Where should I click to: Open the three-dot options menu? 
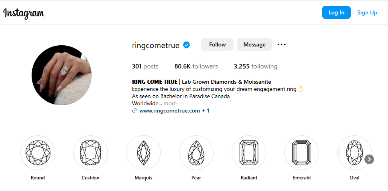[x=282, y=44]
